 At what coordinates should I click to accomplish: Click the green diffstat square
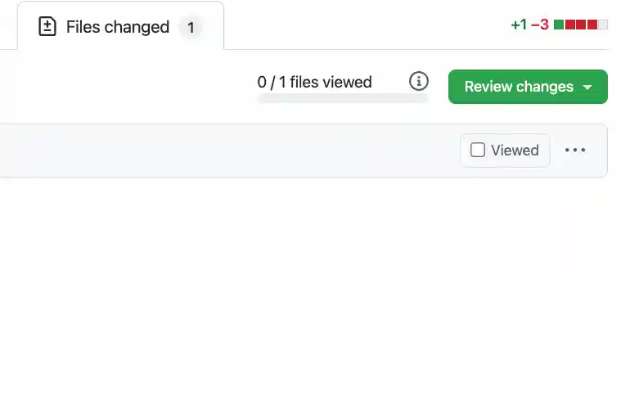tap(559, 25)
